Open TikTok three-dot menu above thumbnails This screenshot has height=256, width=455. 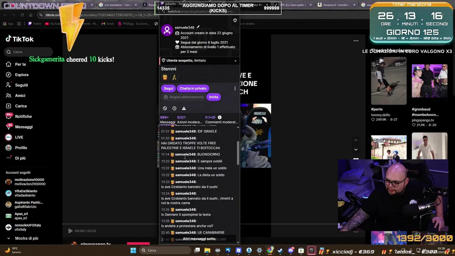[356, 41]
